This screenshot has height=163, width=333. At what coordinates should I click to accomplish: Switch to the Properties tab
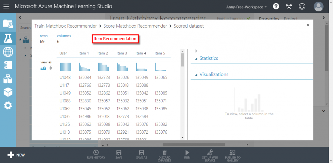pos(269,19)
